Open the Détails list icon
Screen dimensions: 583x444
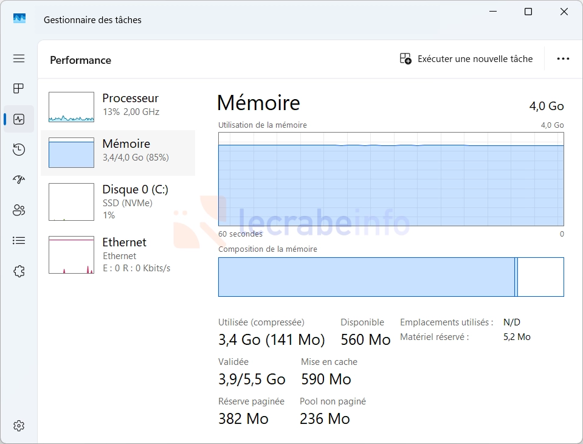(19, 241)
